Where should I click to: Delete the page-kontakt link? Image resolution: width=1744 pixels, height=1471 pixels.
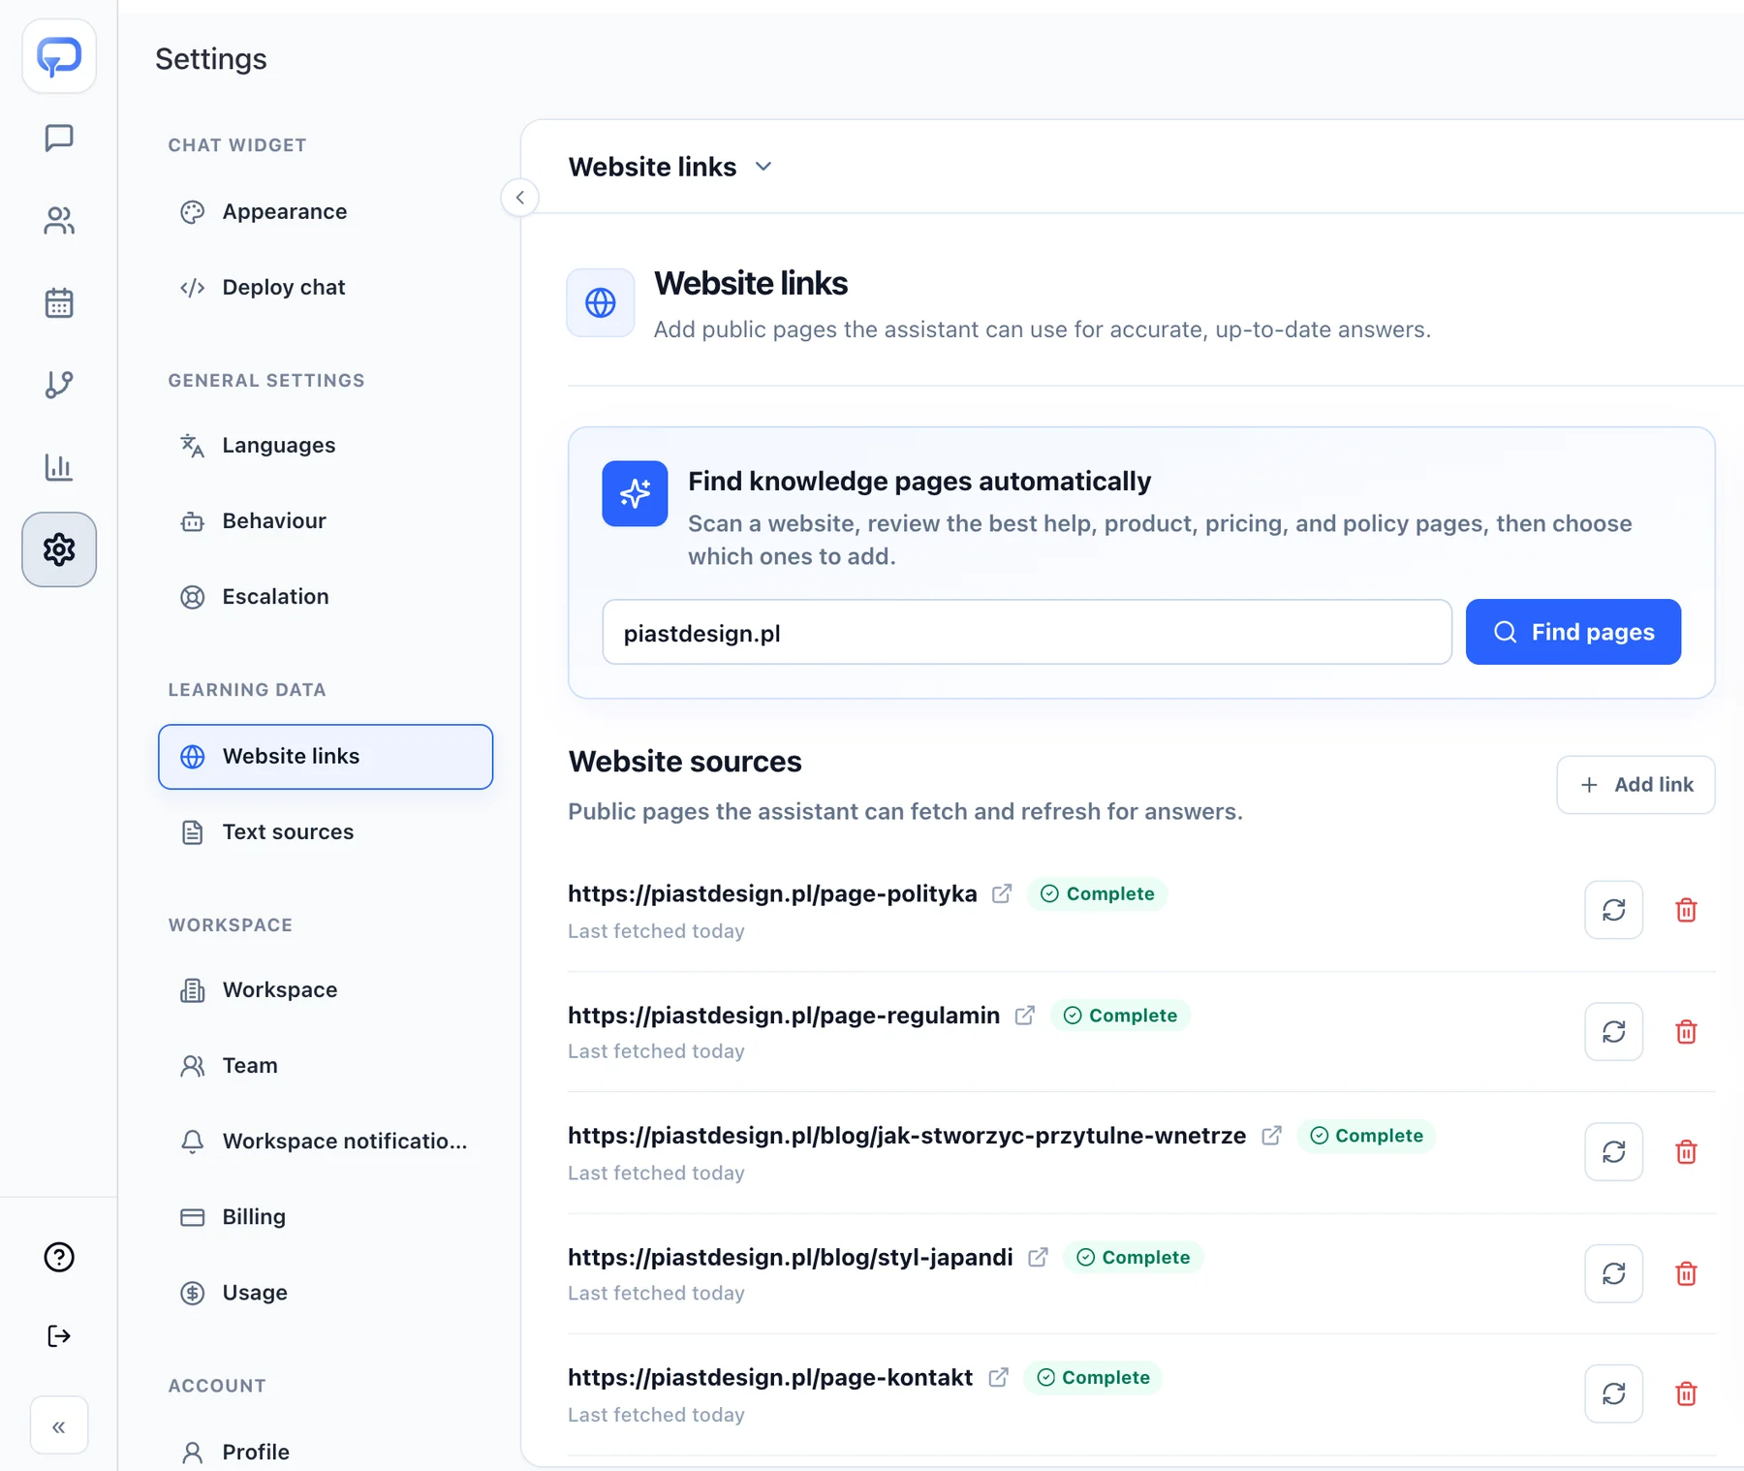pos(1686,1393)
